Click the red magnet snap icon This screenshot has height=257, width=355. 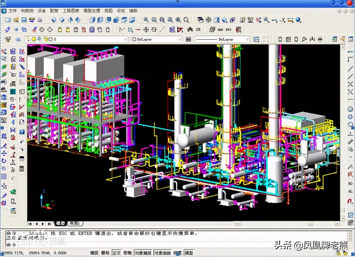click(350, 202)
